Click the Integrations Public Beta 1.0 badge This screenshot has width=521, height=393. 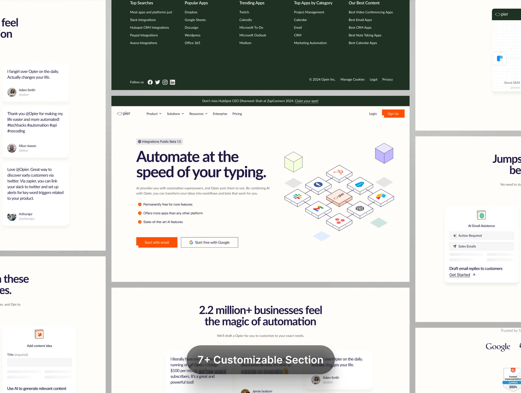point(159,142)
